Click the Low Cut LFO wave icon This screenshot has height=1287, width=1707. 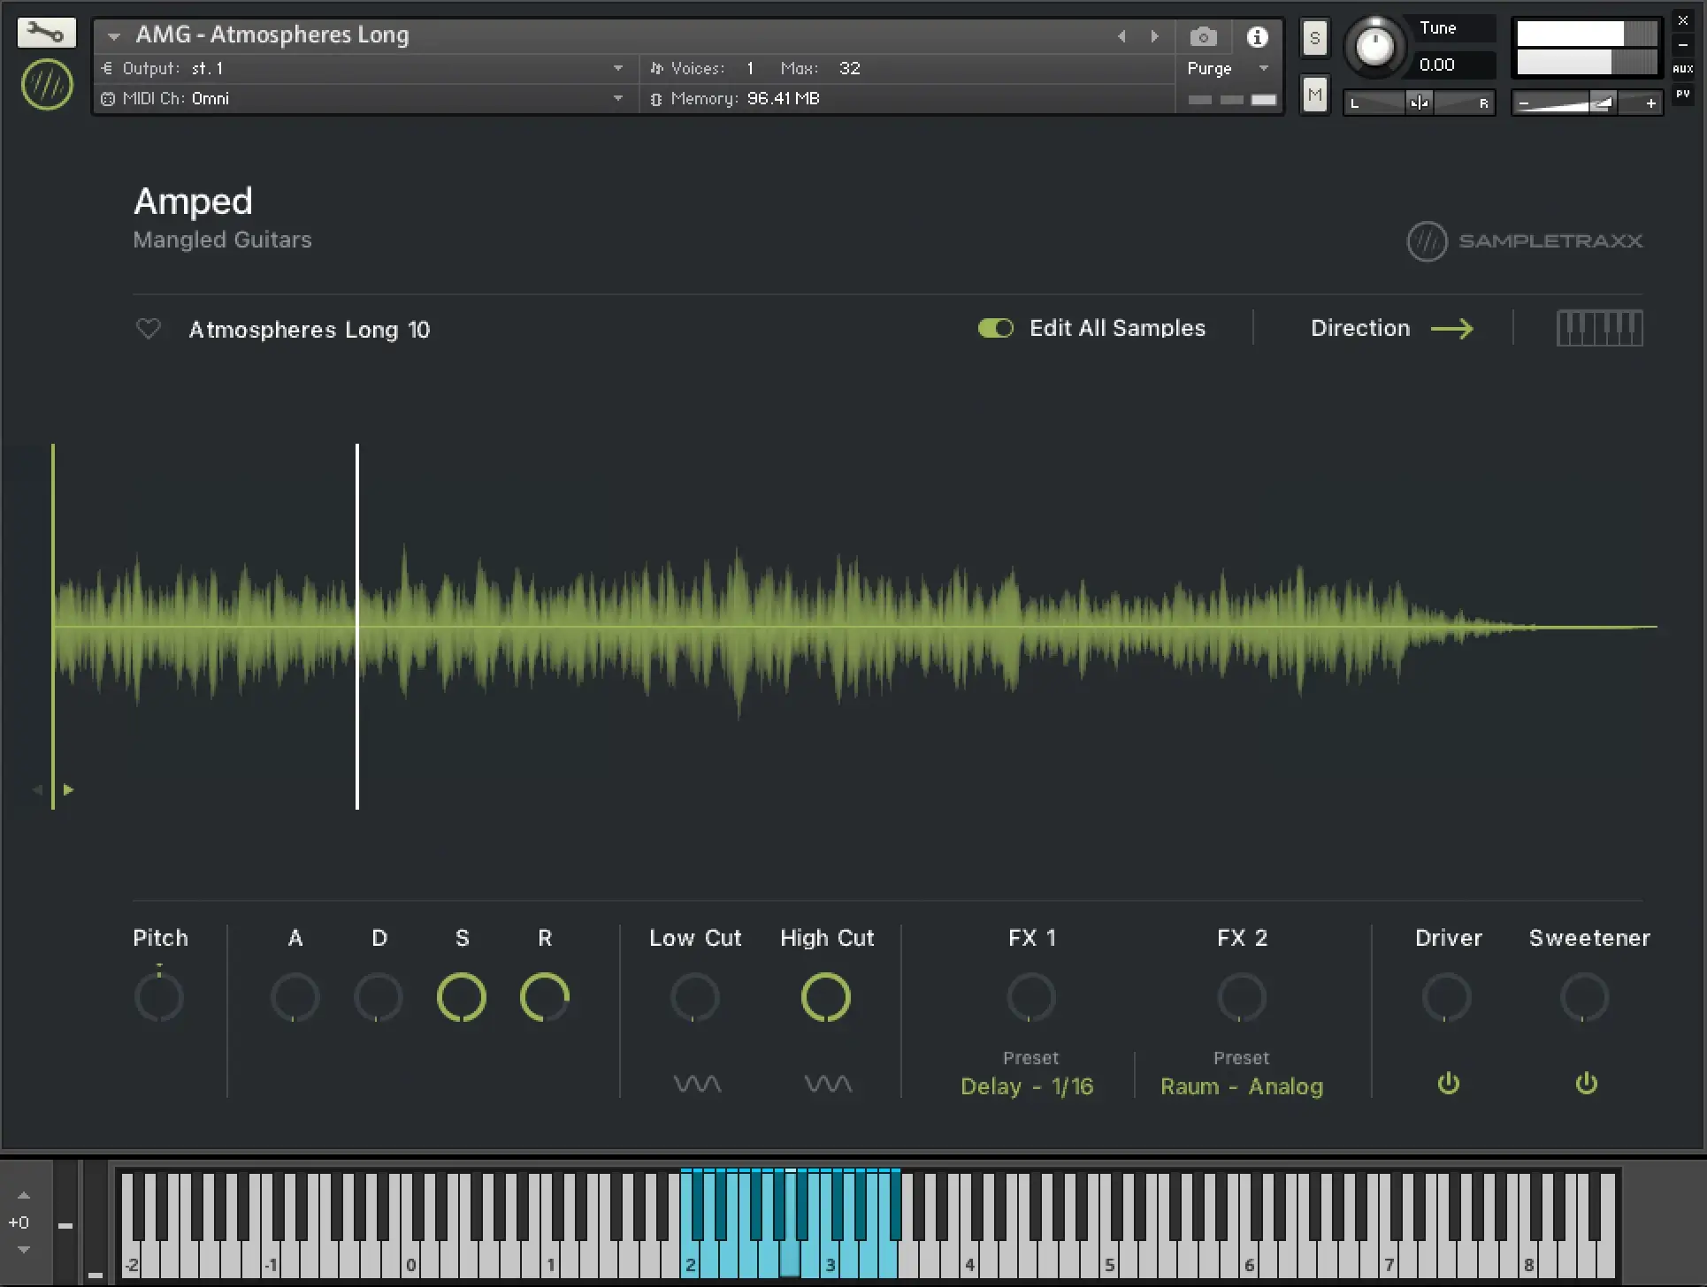(x=697, y=1084)
